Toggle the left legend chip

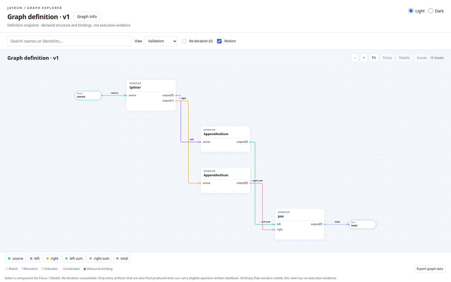coord(35,259)
